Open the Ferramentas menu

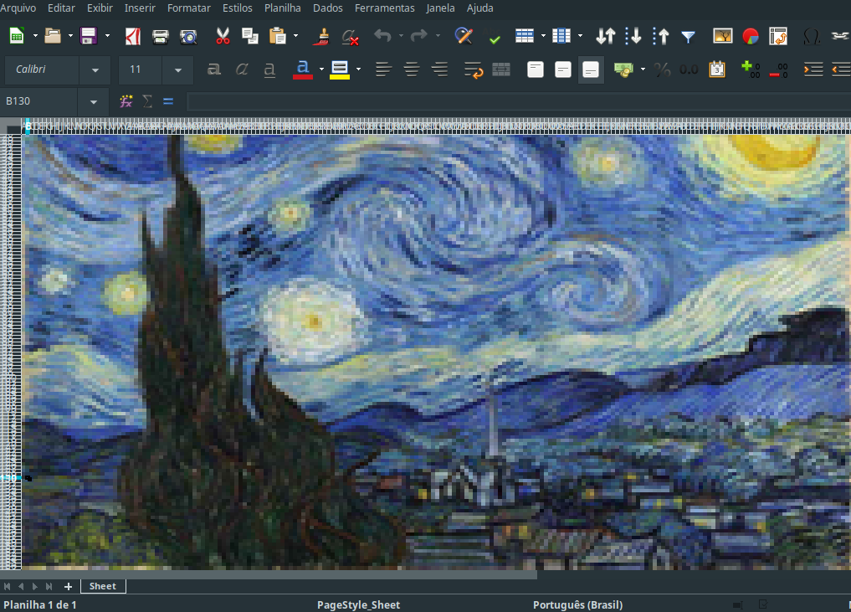tap(384, 8)
